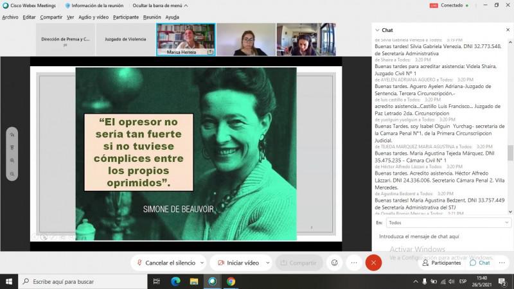Click zoom out on the shared content toolbar
This screenshot has width=514, height=289.
click(12, 174)
